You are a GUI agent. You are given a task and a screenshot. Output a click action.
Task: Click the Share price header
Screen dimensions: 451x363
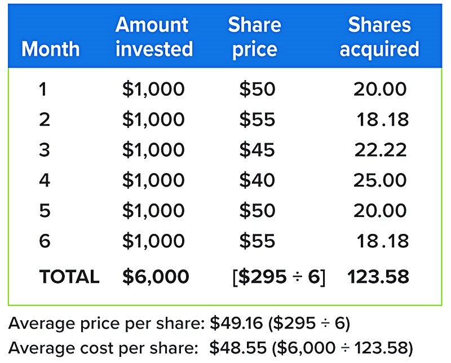(255, 37)
